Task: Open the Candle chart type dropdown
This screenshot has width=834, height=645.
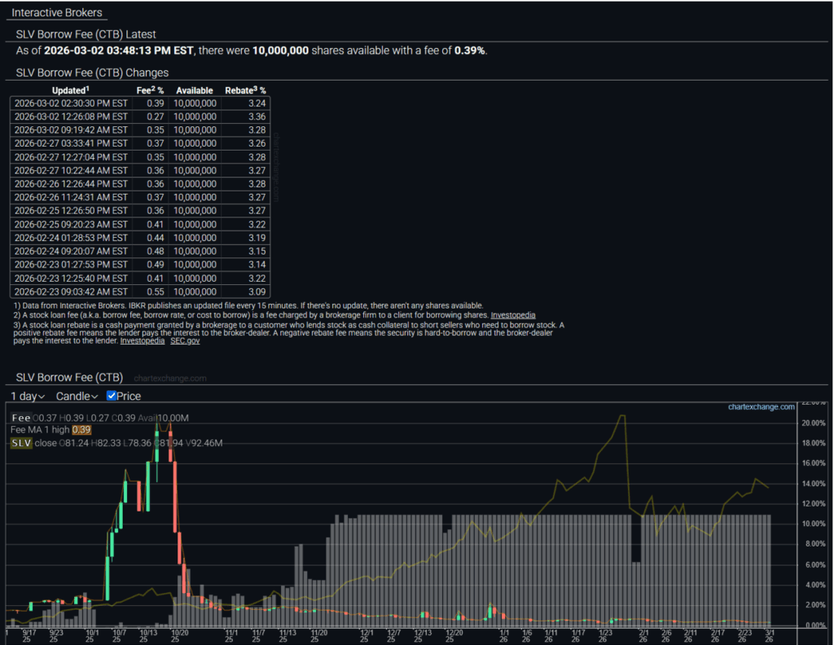Action: click(77, 396)
